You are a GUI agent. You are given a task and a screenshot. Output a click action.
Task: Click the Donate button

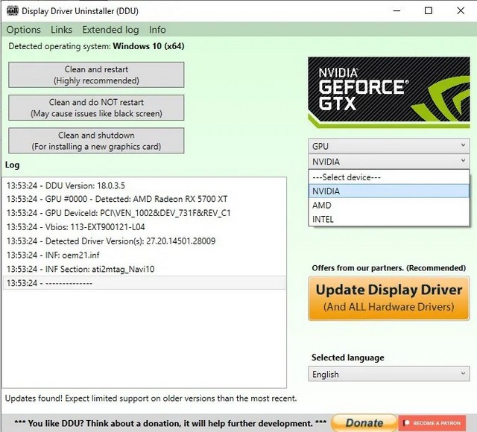tap(364, 423)
